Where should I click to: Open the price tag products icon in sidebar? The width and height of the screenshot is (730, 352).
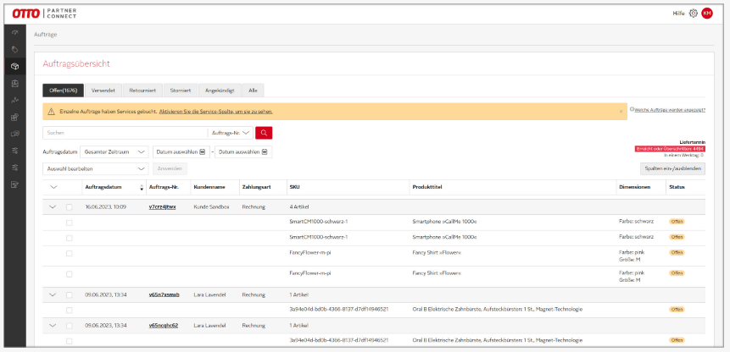15,49
